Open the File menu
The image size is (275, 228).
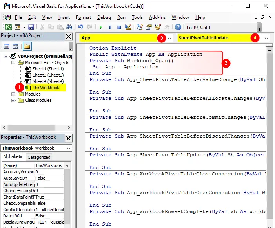click(x=18, y=17)
